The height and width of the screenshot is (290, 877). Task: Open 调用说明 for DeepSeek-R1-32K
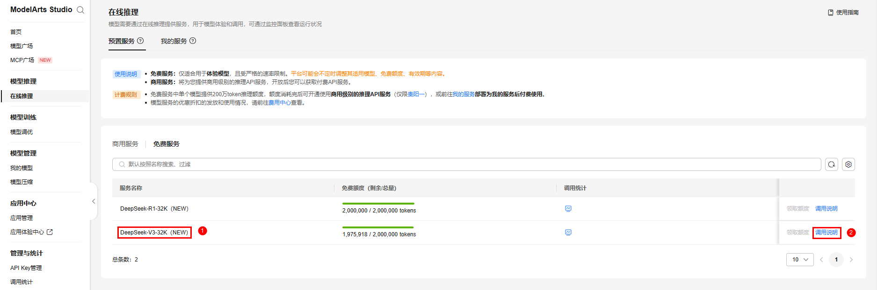[x=826, y=209]
